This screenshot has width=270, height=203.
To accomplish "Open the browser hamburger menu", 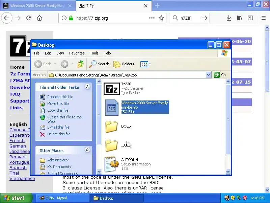I will [264, 18].
